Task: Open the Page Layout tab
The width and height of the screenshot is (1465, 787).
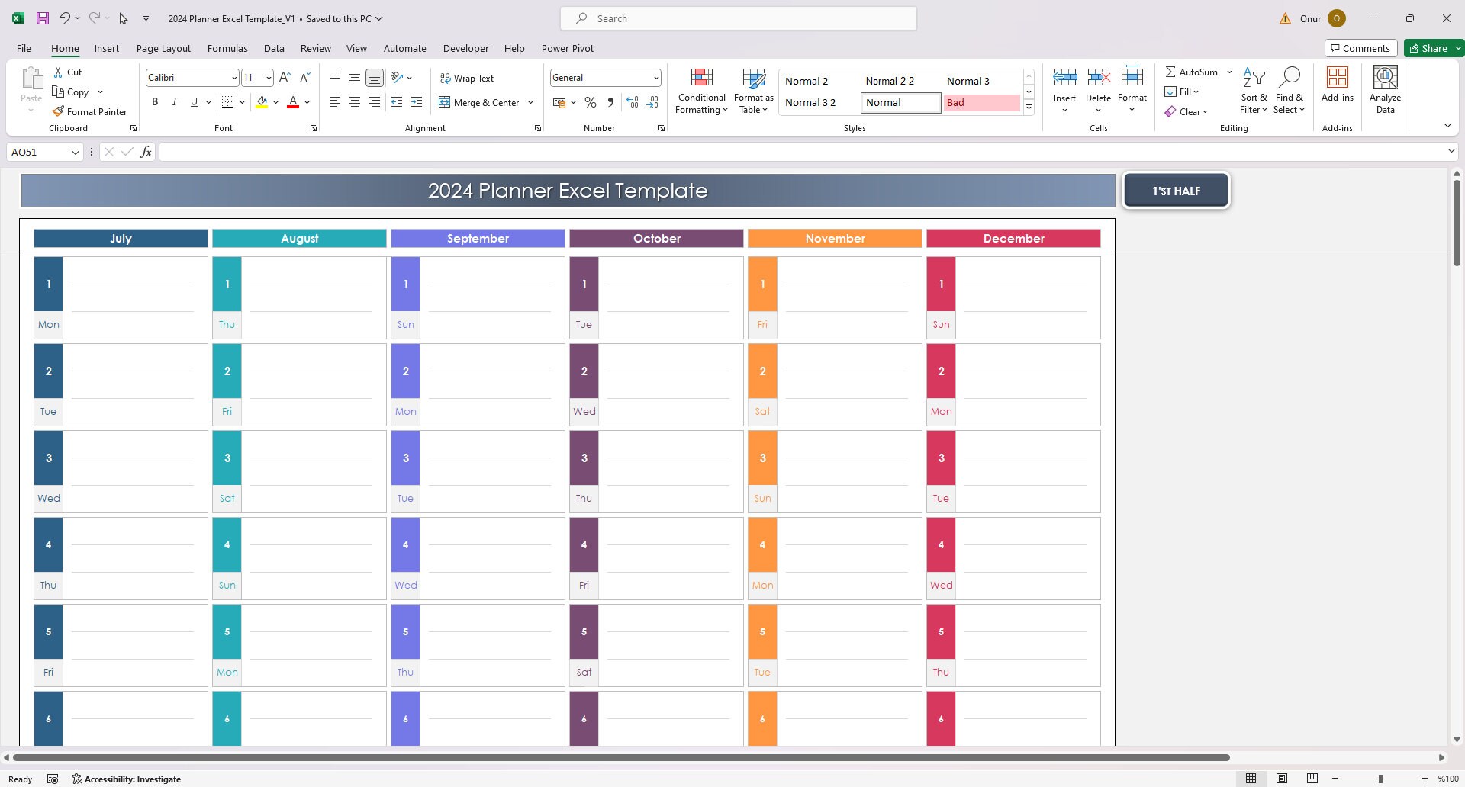Action: [x=163, y=48]
